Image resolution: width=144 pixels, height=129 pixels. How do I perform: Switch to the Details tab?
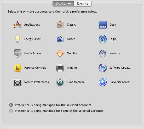coord(83,4)
